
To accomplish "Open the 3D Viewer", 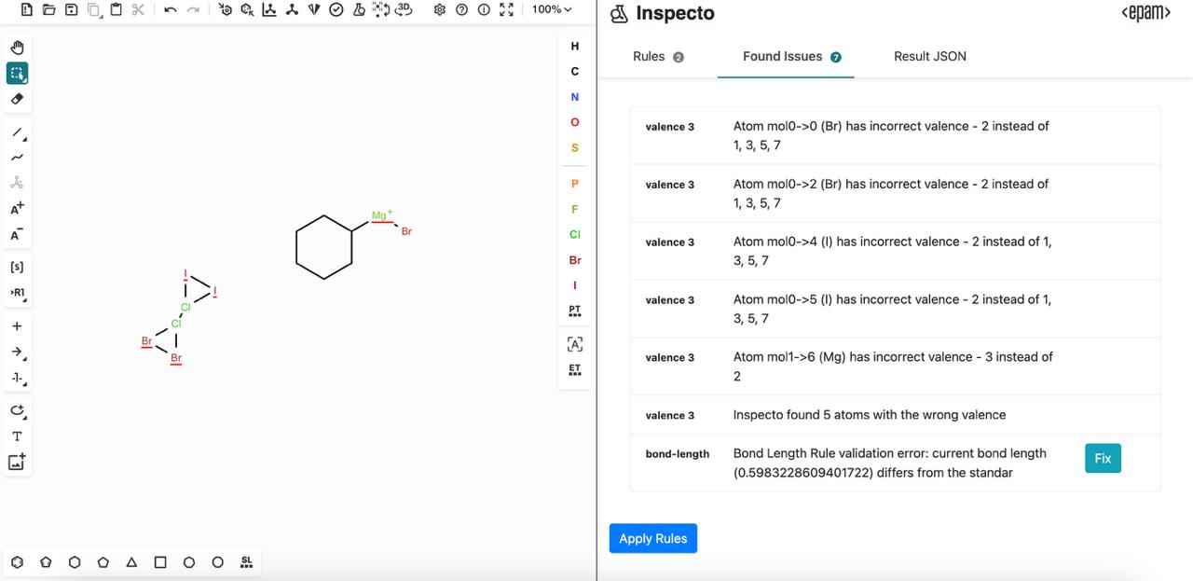I will pos(404,9).
